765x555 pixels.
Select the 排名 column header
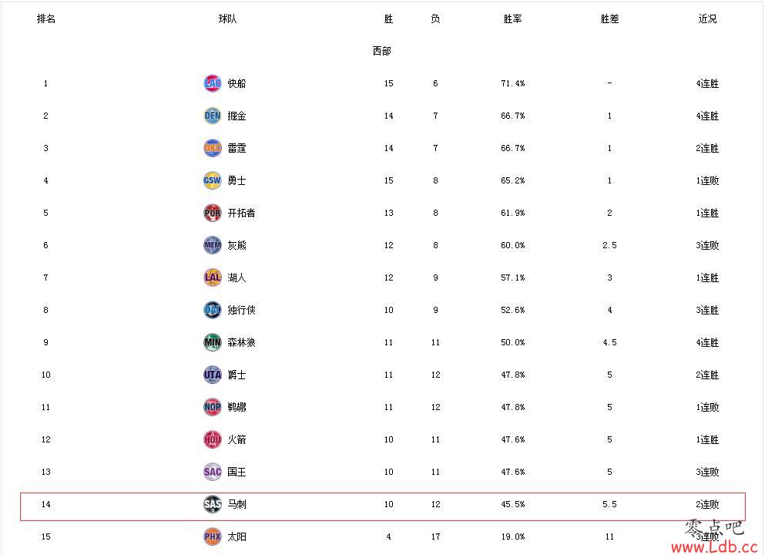(x=46, y=18)
